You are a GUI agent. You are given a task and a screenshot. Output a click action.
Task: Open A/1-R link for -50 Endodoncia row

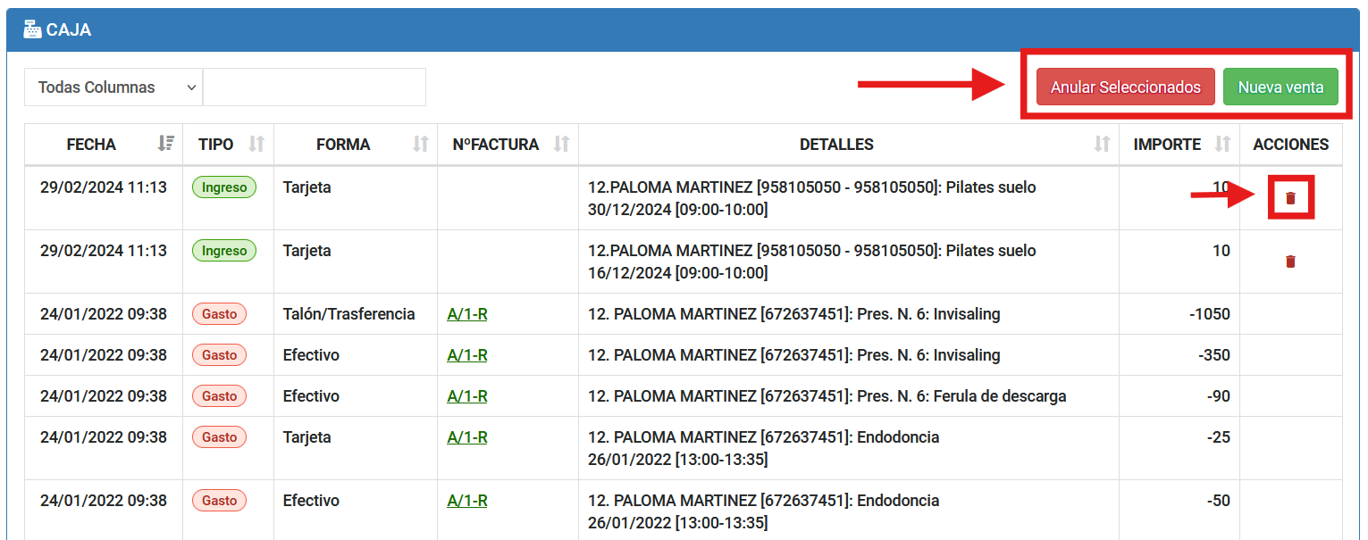(x=467, y=501)
